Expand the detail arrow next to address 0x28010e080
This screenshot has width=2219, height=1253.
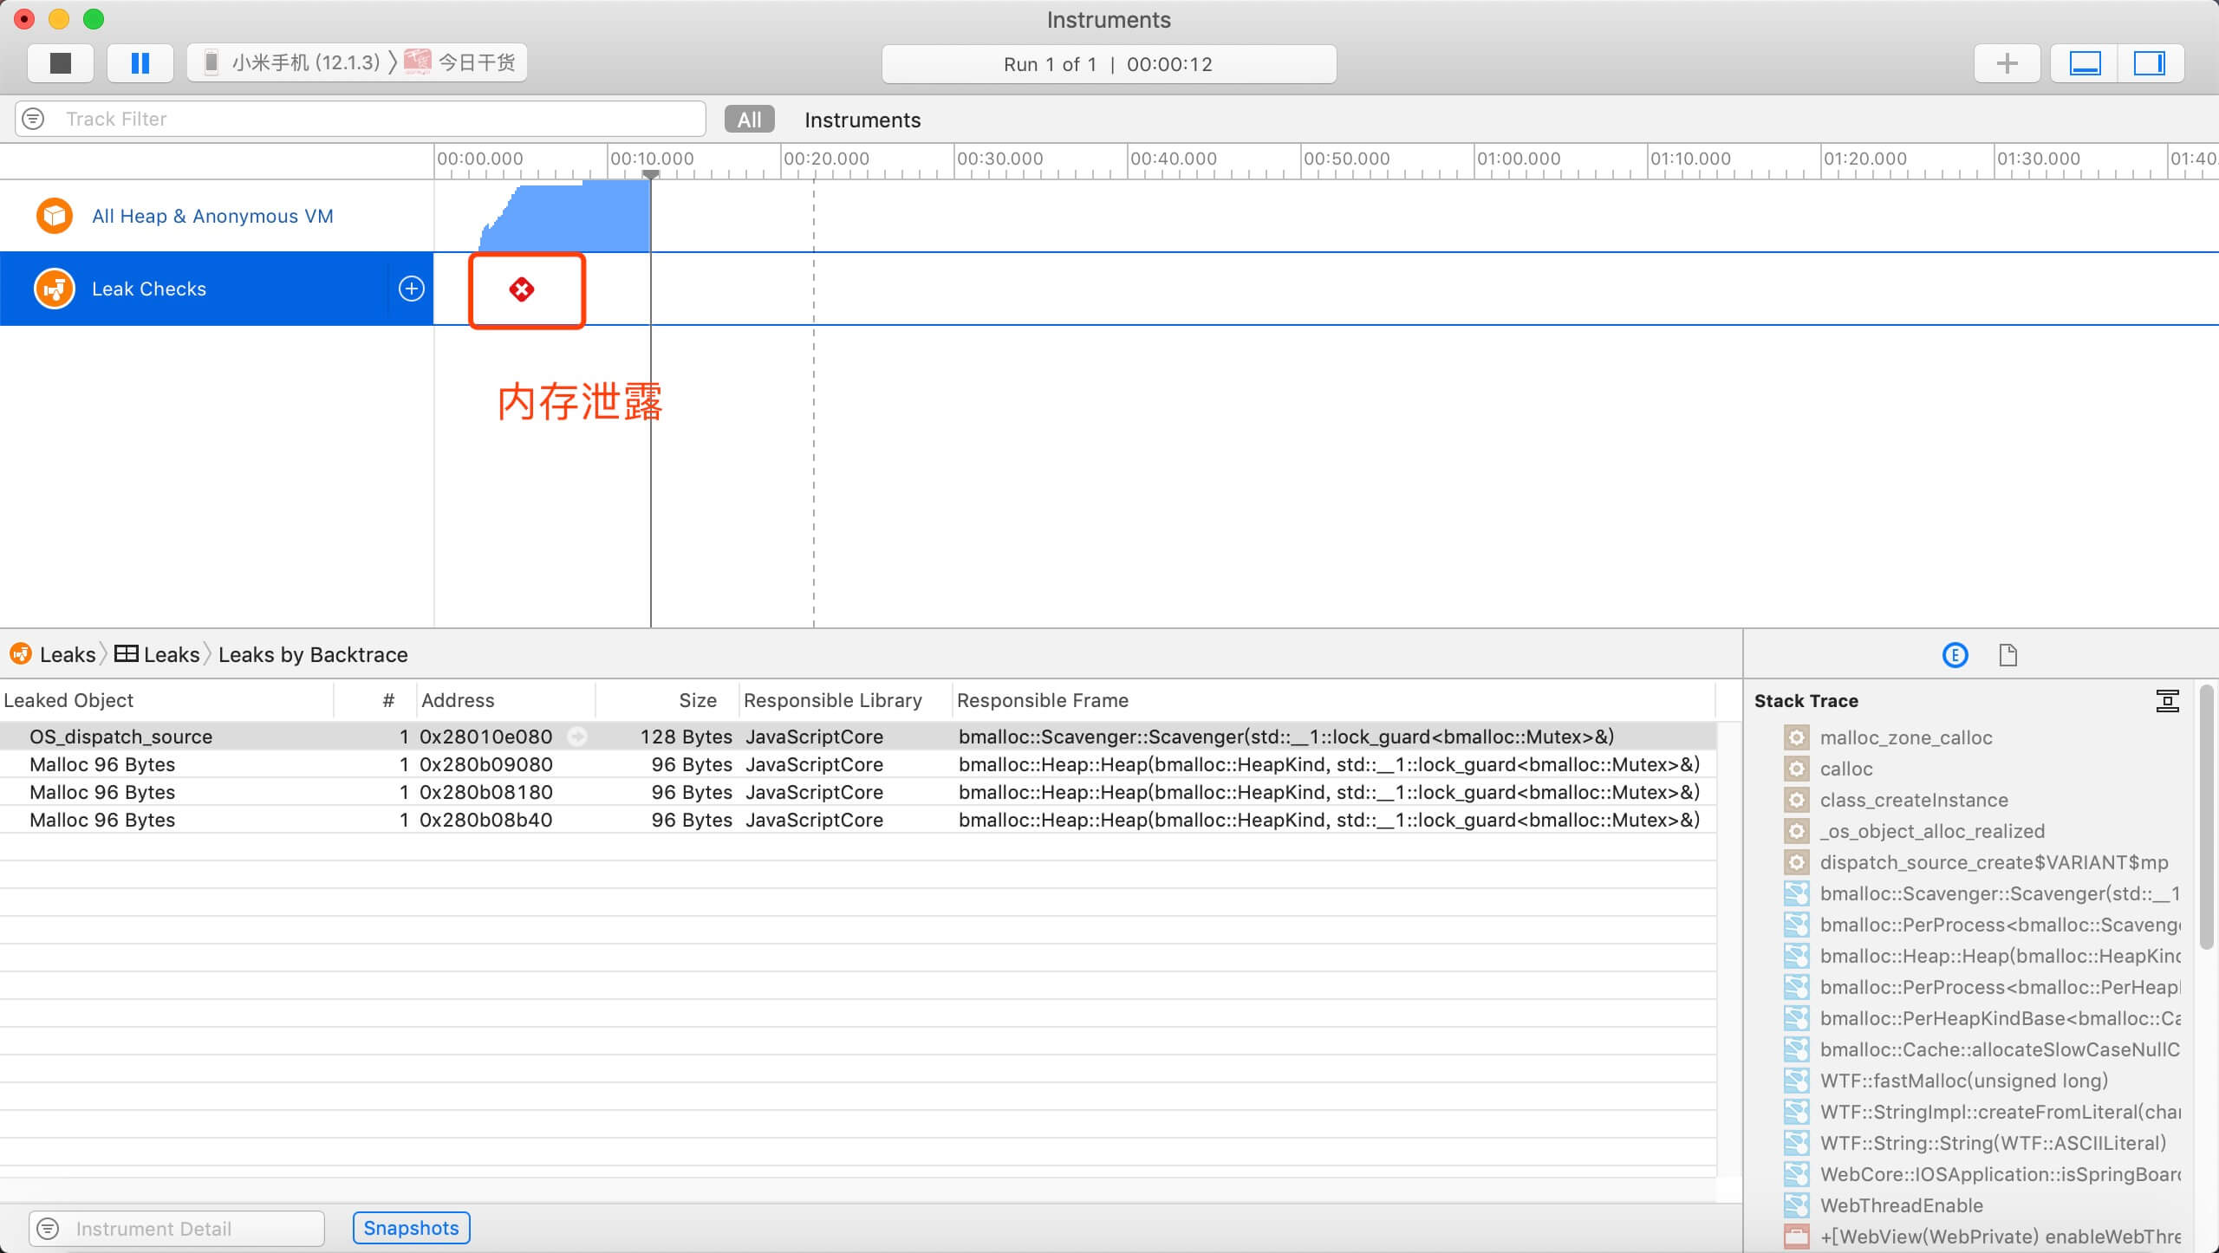click(x=579, y=737)
